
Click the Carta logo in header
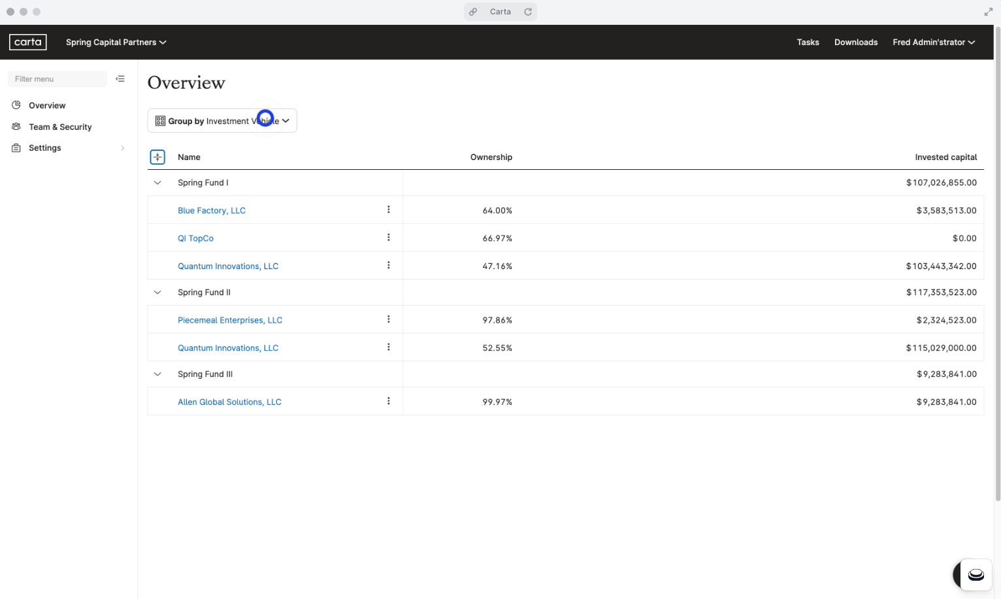[x=28, y=42]
